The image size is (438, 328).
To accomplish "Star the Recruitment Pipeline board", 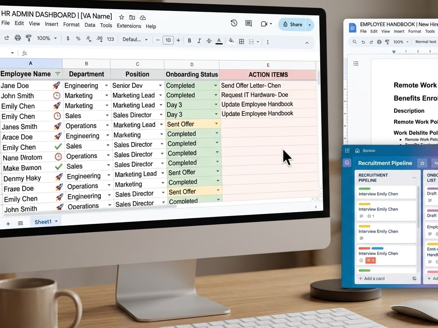I will (422, 163).
